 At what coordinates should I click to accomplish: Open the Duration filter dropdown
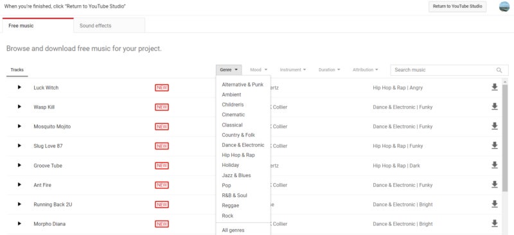pos(329,70)
